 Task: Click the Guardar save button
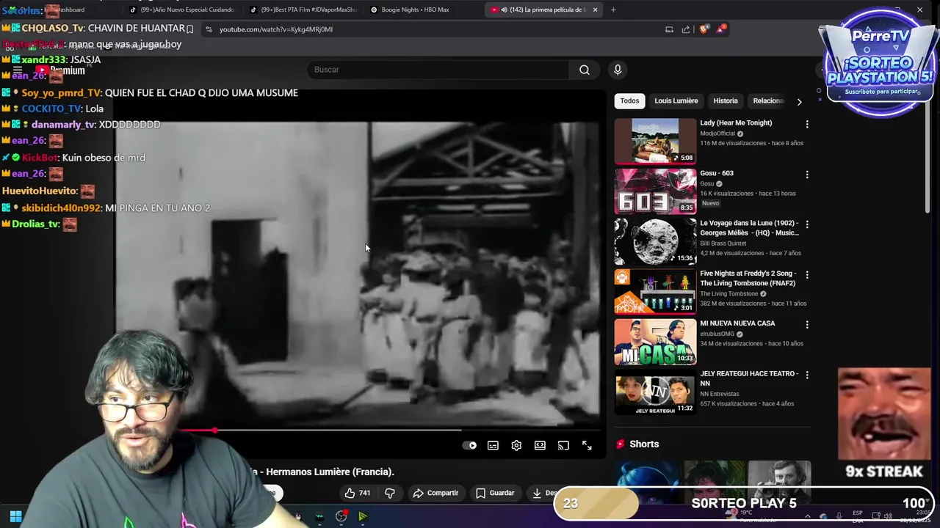tap(495, 493)
